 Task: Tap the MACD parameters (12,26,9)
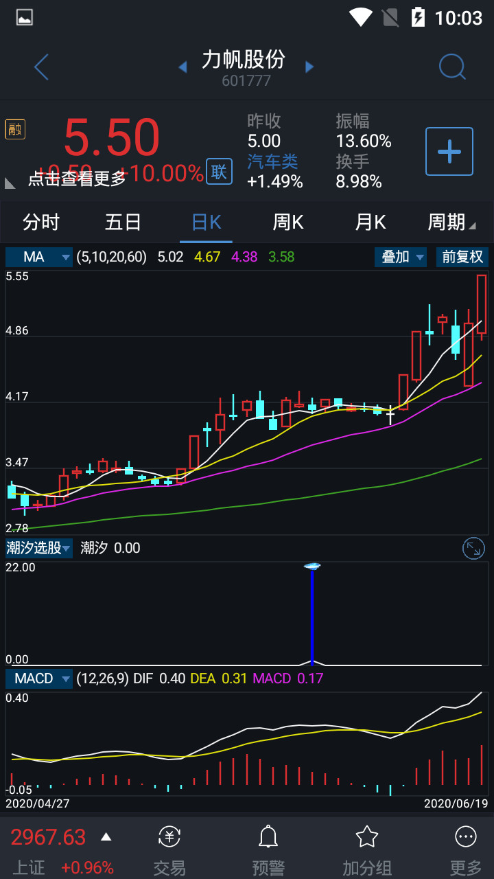[x=102, y=678]
